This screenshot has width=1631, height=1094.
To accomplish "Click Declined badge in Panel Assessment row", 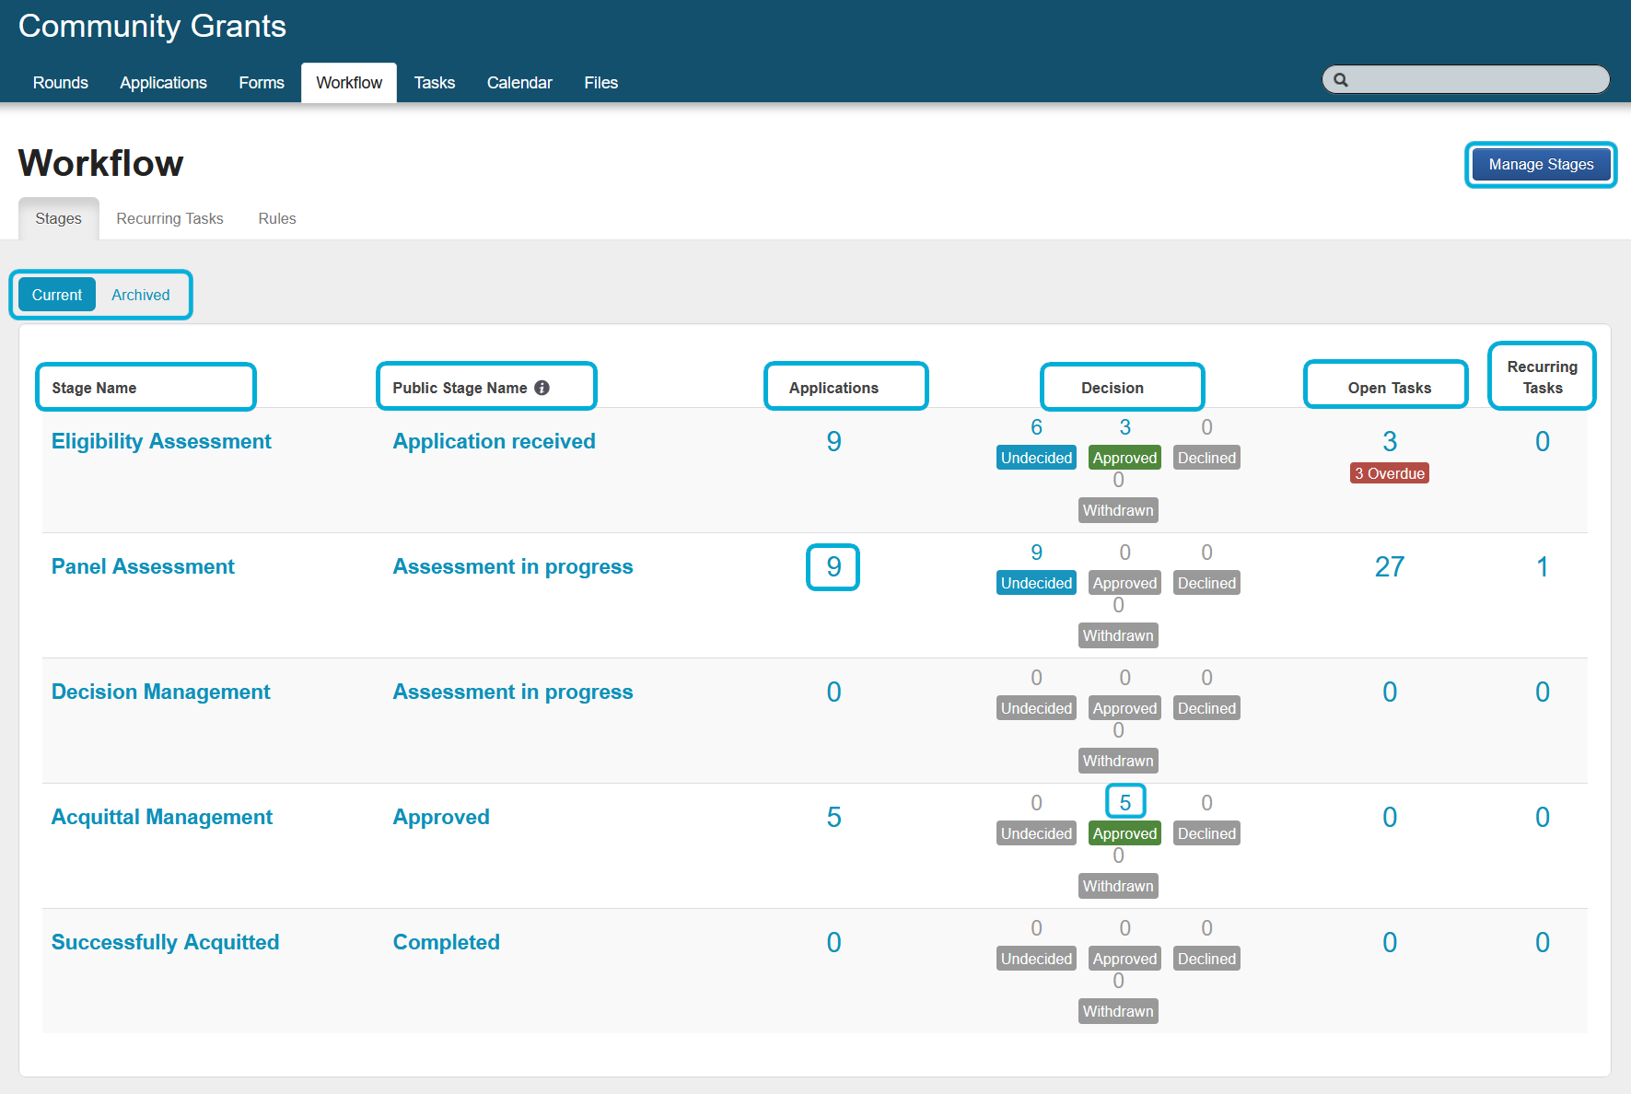I will [x=1206, y=583].
